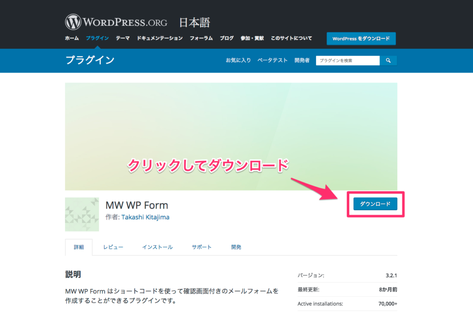Switch to the インストール tab
The width and height of the screenshot is (473, 313).
click(x=158, y=247)
